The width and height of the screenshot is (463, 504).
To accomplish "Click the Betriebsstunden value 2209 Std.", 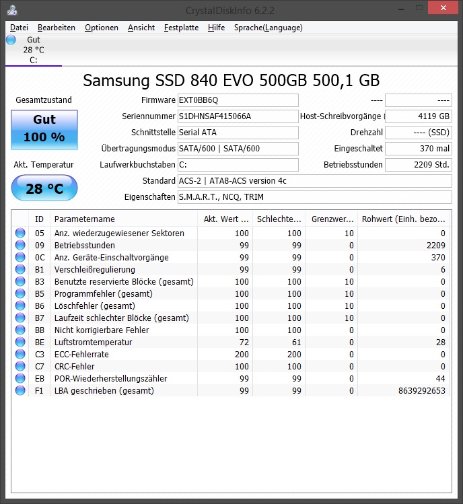I will (419, 165).
